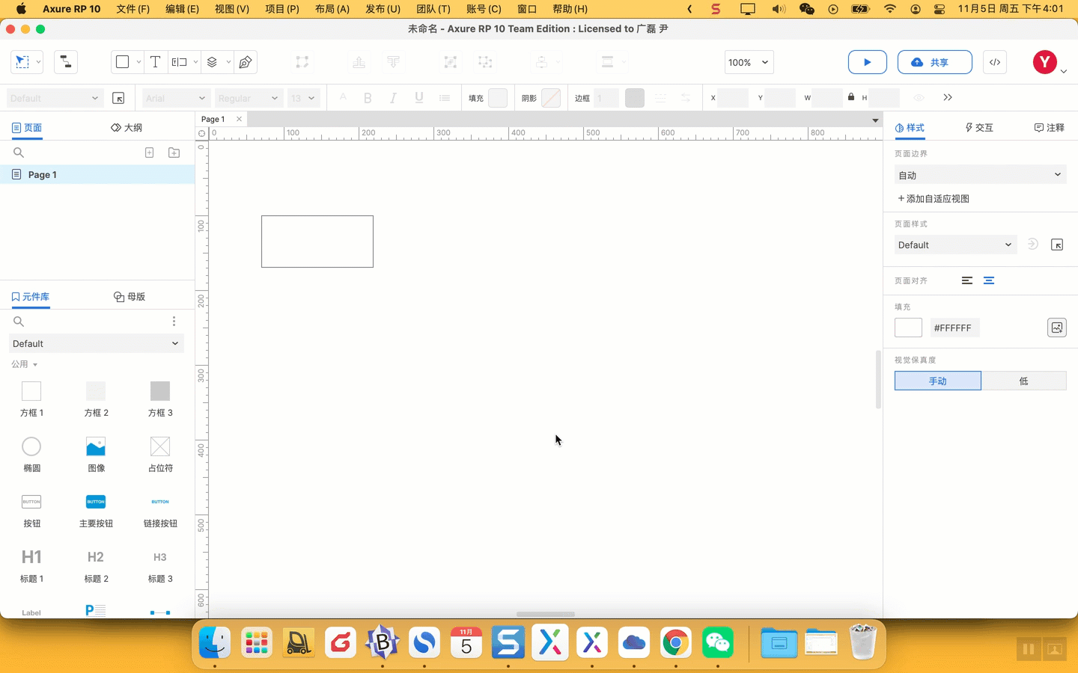Viewport: 1078px width, 673px height.
Task: Switch to the 注释 notes tab
Action: pyautogui.click(x=1050, y=128)
